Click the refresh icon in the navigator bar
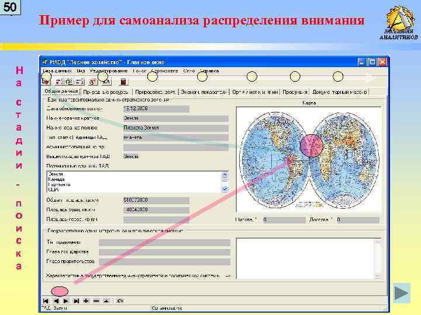The height and width of the screenshot is (315, 421). 120,301
